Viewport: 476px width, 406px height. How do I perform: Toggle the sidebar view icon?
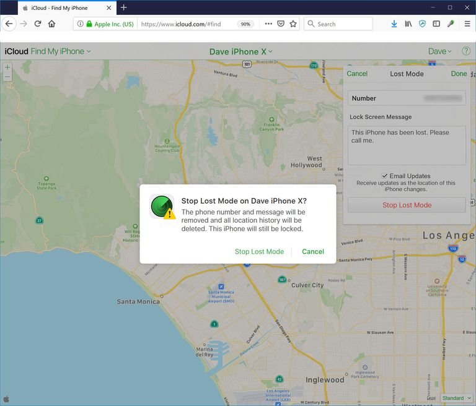pos(436,24)
